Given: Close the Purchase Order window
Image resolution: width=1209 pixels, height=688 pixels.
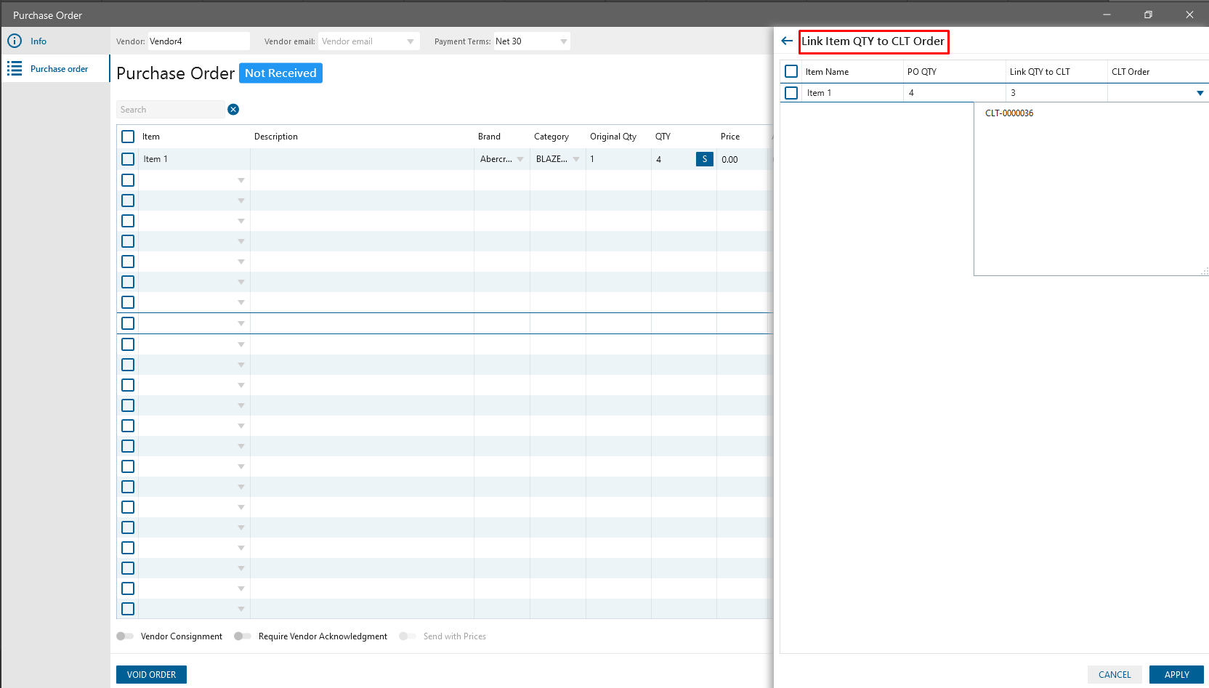Looking at the screenshot, I should coord(1189,15).
